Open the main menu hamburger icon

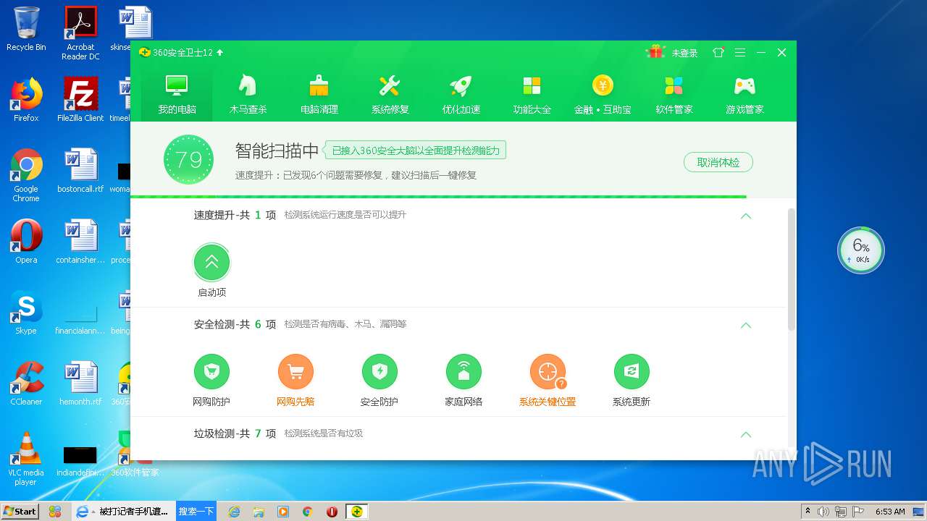point(739,52)
